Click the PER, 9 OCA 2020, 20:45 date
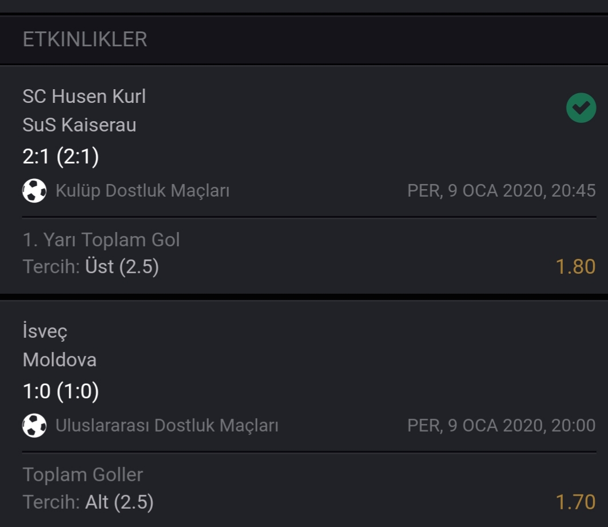The width and height of the screenshot is (608, 527). (x=502, y=191)
